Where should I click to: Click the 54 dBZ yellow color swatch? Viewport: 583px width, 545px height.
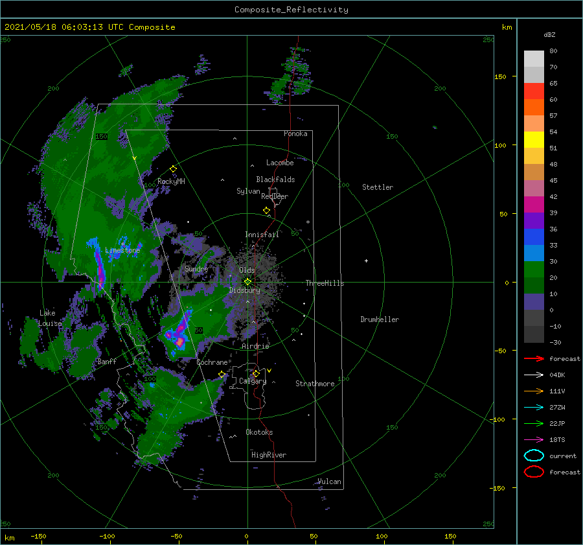[x=534, y=139]
